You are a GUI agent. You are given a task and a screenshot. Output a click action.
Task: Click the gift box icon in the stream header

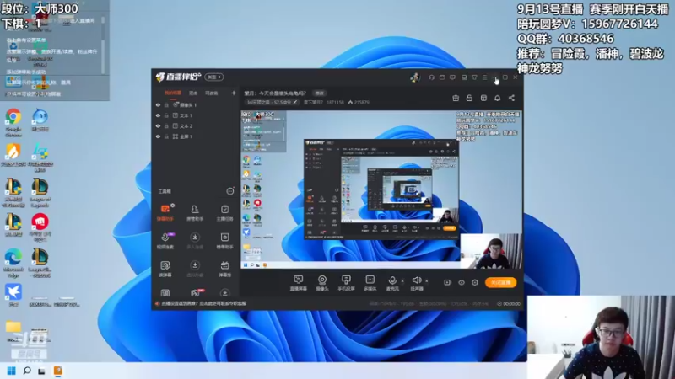pos(456,98)
